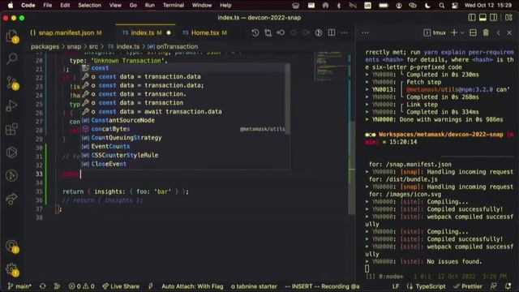
Task: Open the editor More Actions ellipsis
Action: point(344,32)
